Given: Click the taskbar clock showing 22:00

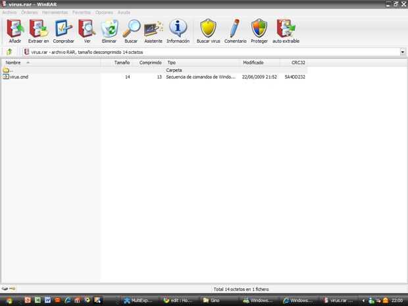Looking at the screenshot, I should coord(397,301).
